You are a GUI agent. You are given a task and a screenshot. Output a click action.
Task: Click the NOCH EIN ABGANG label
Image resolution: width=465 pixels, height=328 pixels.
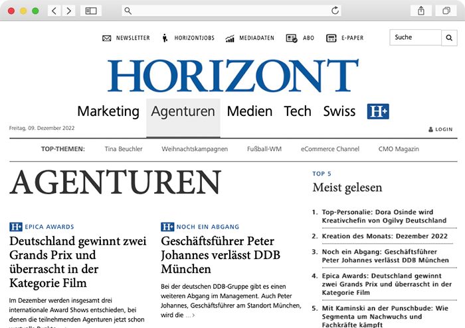pos(207,227)
